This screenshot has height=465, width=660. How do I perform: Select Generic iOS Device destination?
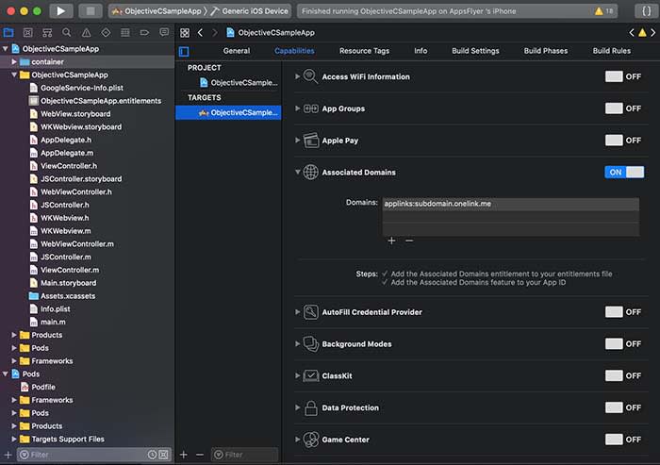pos(255,11)
